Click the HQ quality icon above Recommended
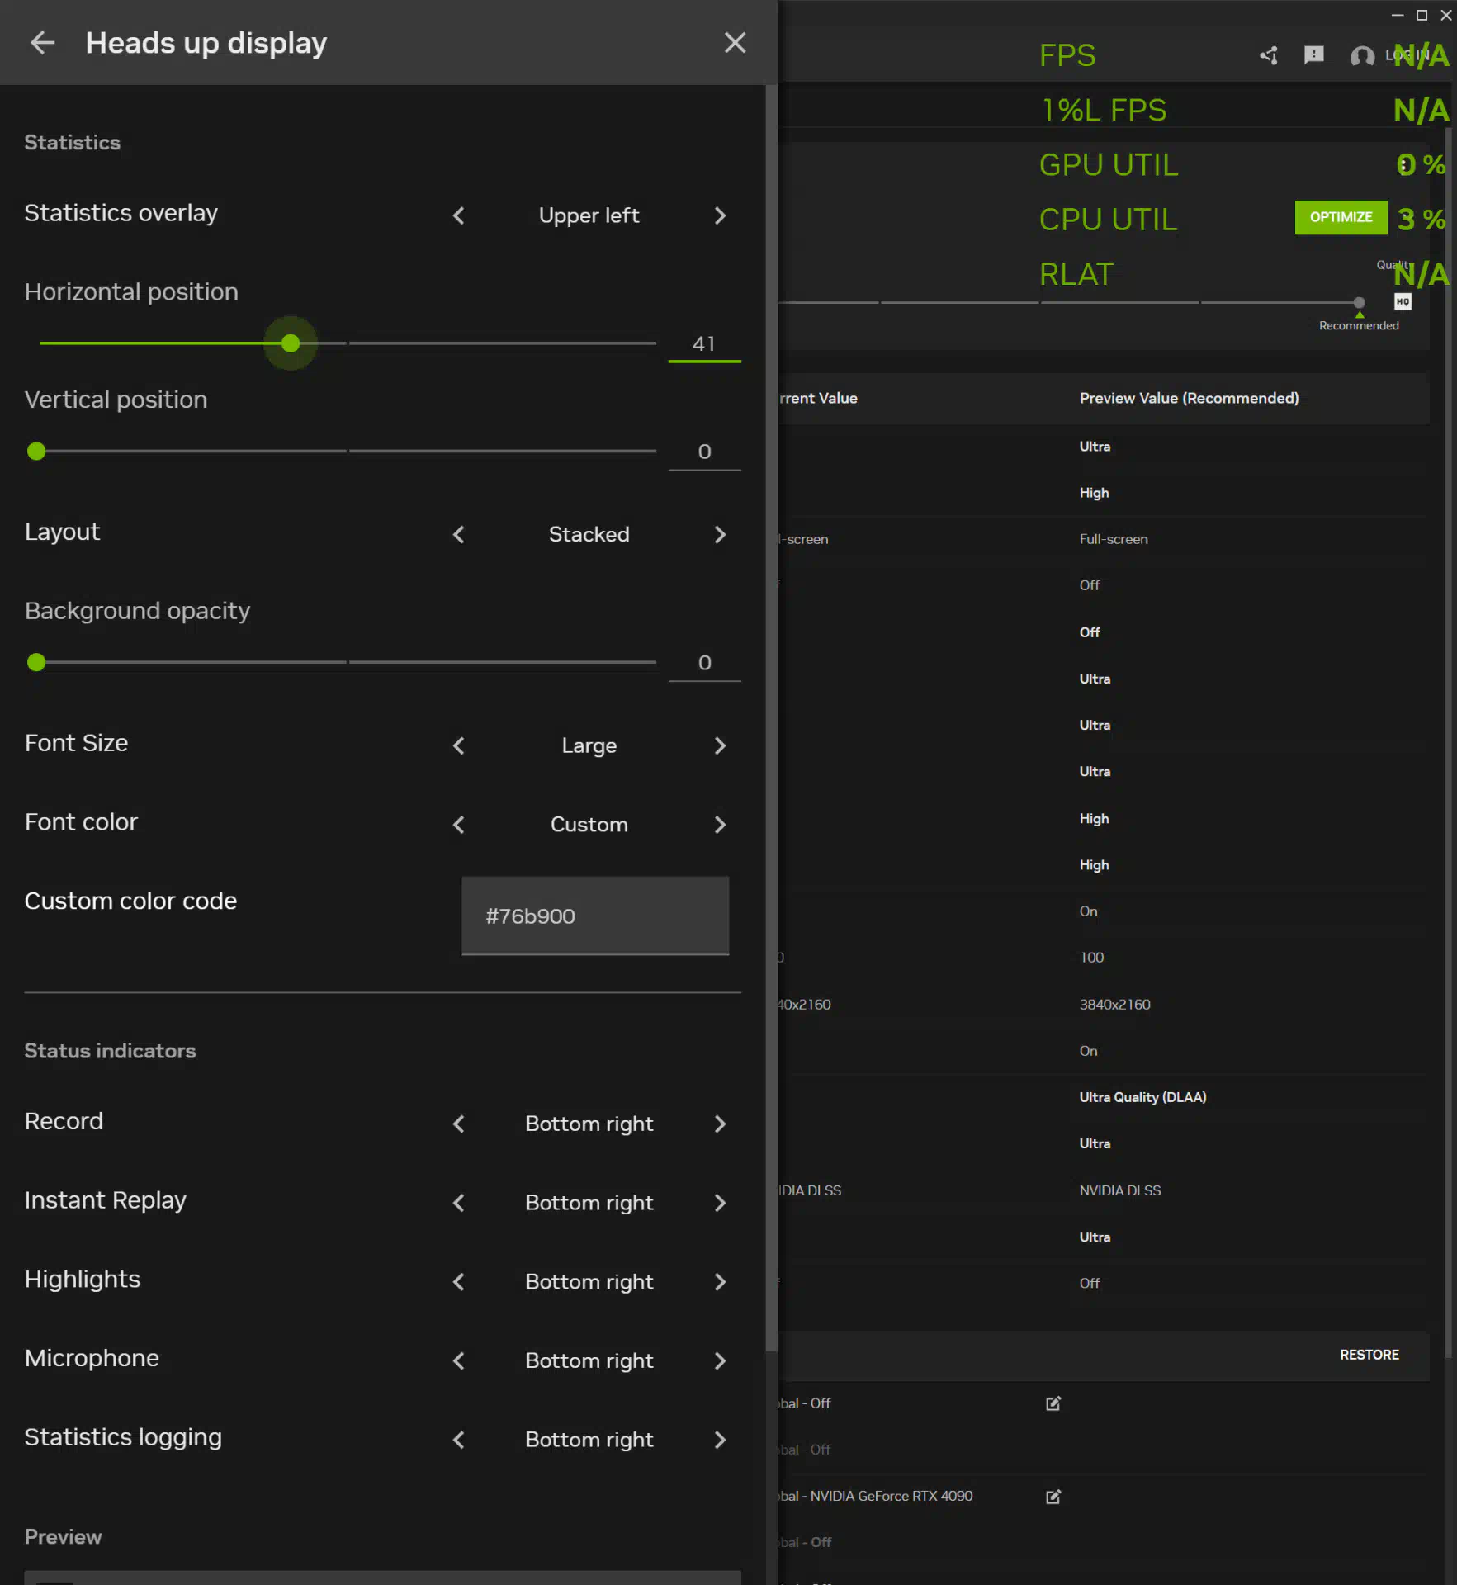The width and height of the screenshot is (1457, 1585). pyautogui.click(x=1403, y=302)
